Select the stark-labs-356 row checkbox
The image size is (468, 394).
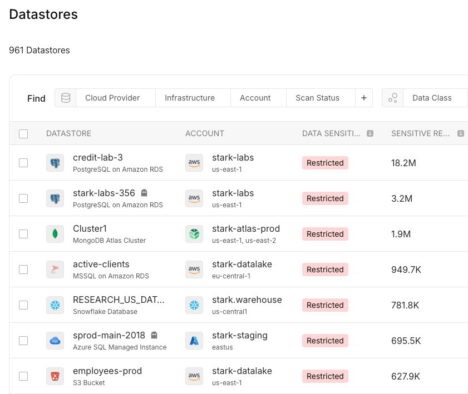pyautogui.click(x=23, y=198)
